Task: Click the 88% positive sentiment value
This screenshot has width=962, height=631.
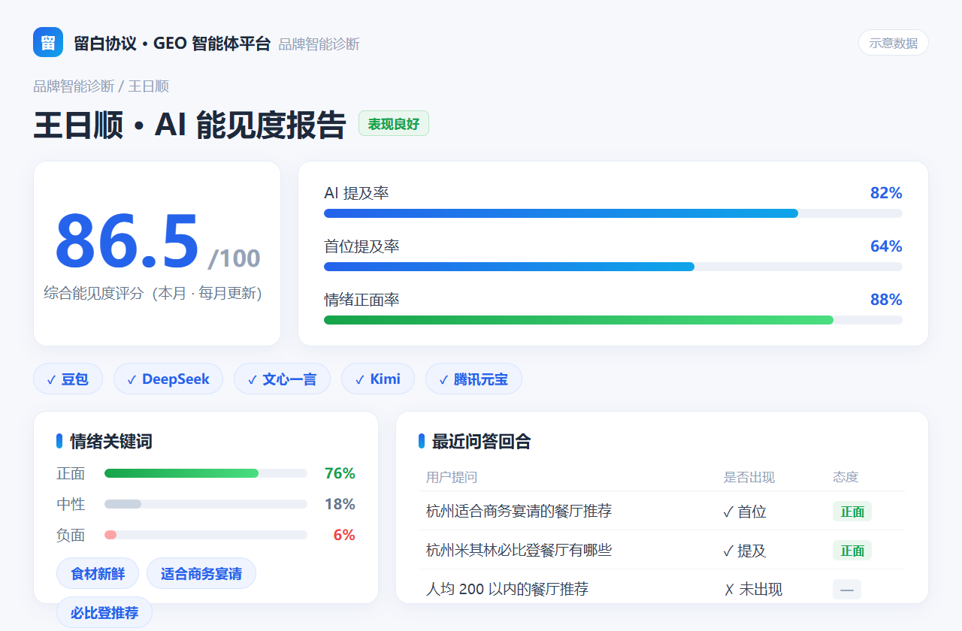Action: (886, 300)
